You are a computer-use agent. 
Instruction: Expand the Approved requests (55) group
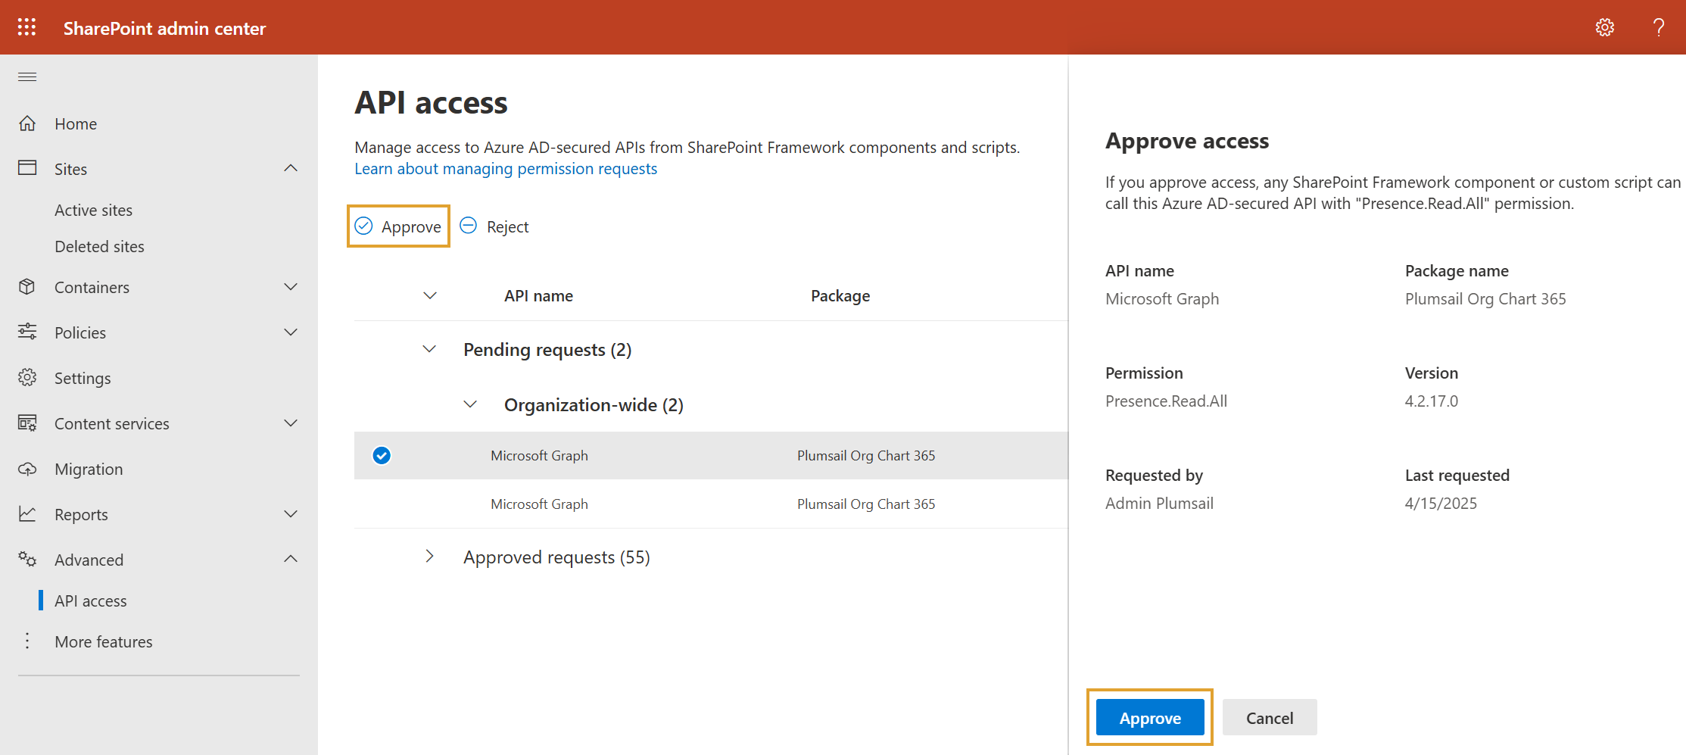(429, 556)
